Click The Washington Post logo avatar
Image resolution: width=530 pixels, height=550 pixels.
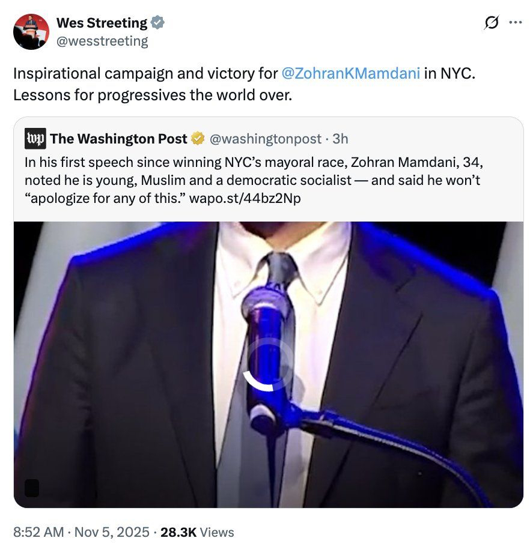35,139
